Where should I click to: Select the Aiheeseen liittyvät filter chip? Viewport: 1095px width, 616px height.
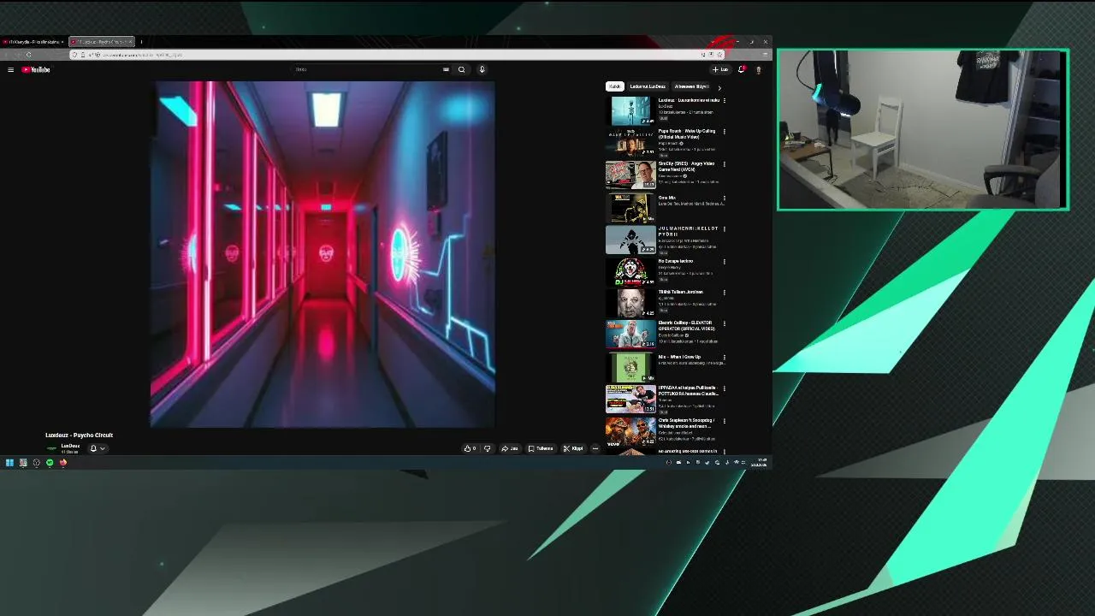(690, 86)
